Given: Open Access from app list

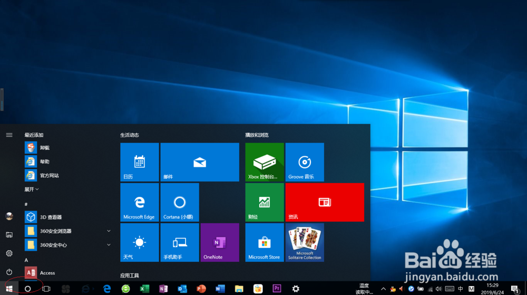Looking at the screenshot, I should point(67,273).
